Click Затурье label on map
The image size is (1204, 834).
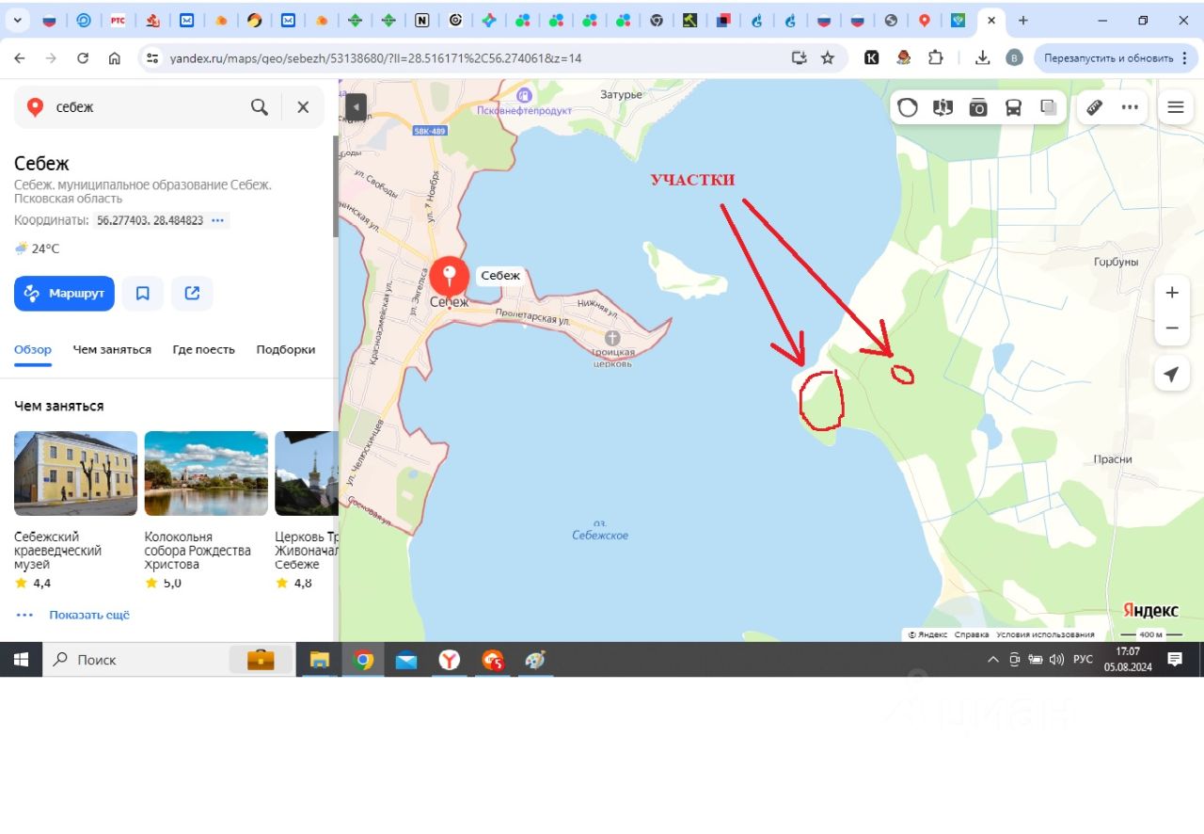click(621, 95)
